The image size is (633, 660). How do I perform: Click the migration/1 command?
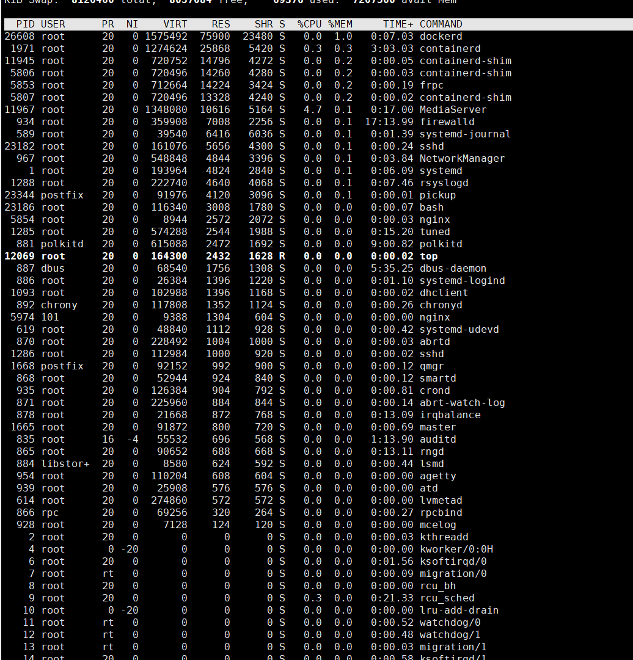point(453,647)
